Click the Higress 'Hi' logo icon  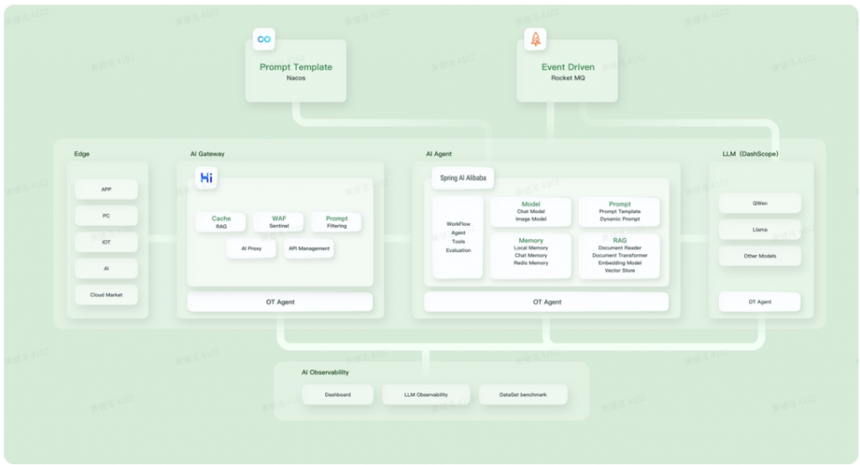[x=206, y=178]
